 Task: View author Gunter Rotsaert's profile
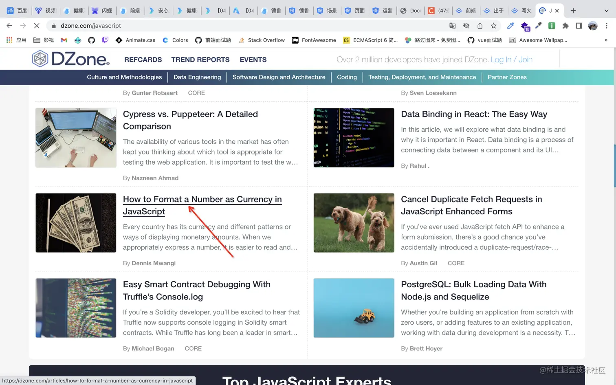[154, 93]
